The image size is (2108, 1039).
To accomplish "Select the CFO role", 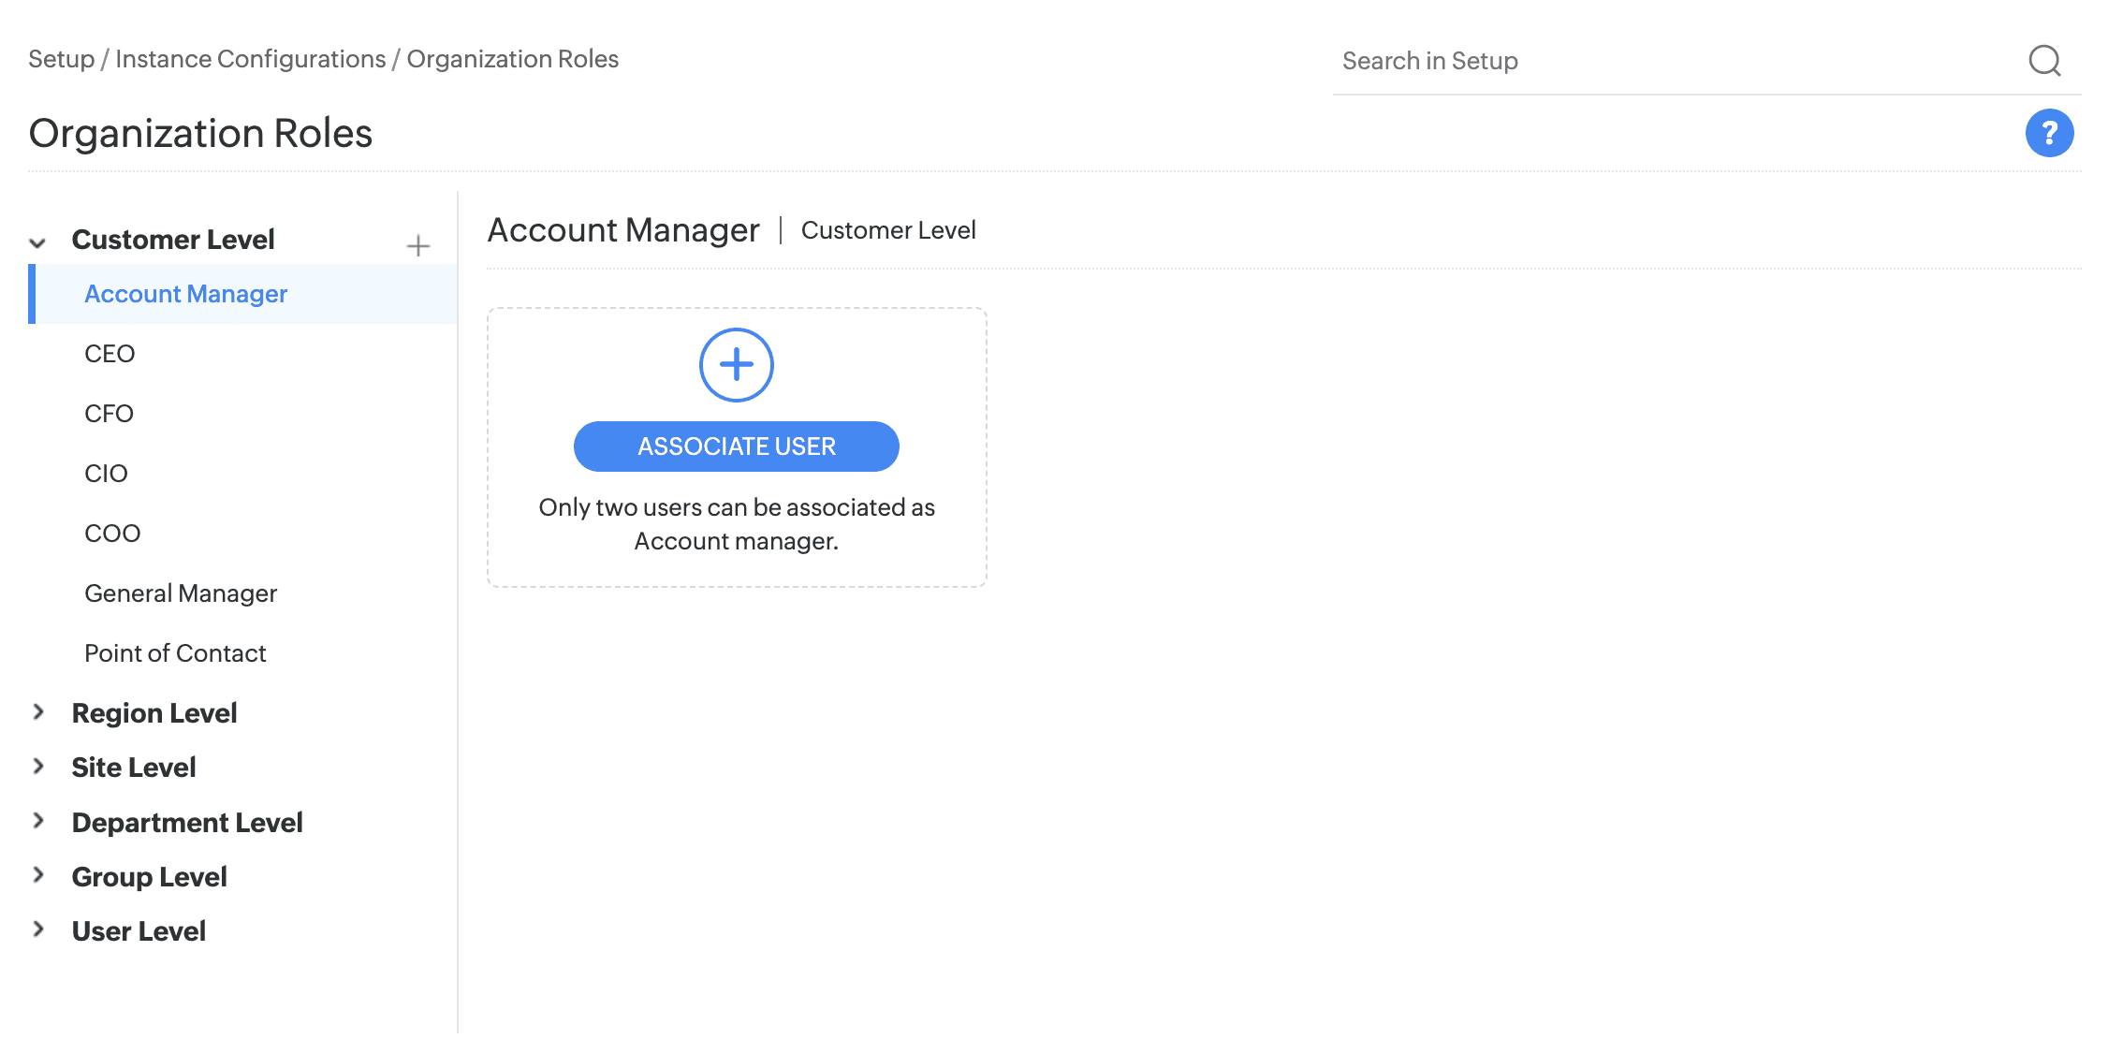I will tap(109, 414).
